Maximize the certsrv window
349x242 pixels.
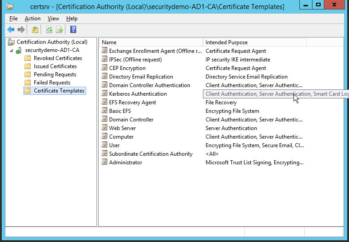(318, 5)
